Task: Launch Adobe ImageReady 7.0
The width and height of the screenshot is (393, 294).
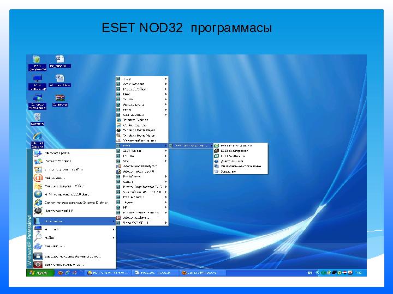Action: tap(142, 166)
